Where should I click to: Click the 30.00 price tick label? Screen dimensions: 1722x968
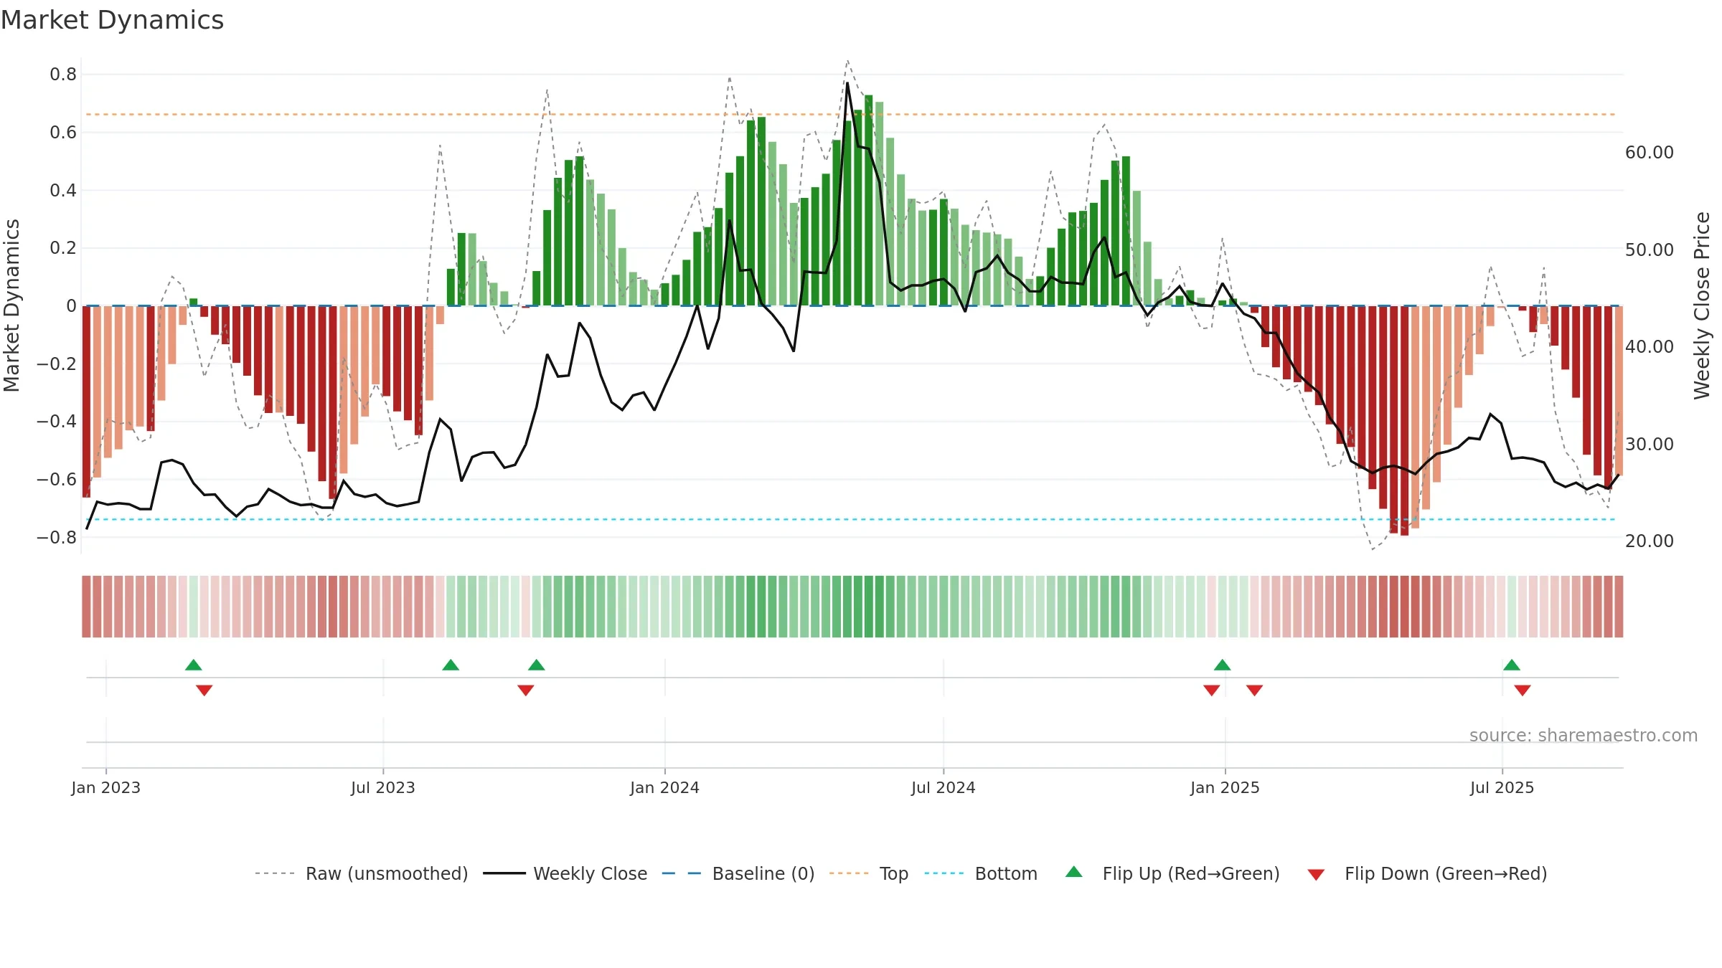click(1650, 444)
